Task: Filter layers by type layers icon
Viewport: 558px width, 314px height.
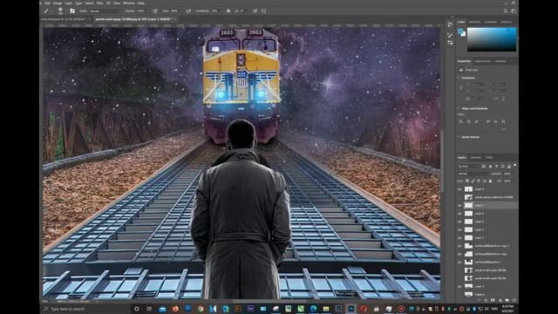Action: pos(496,167)
